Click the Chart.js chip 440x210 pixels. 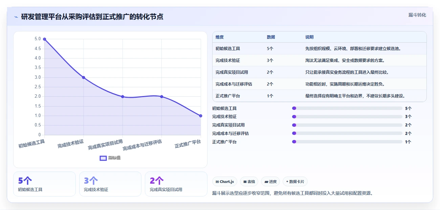[x=225, y=182]
